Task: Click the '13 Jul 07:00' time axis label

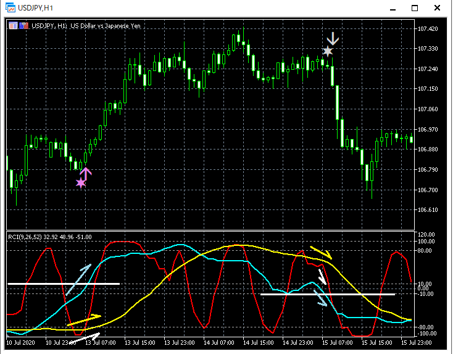Action: click(100, 343)
